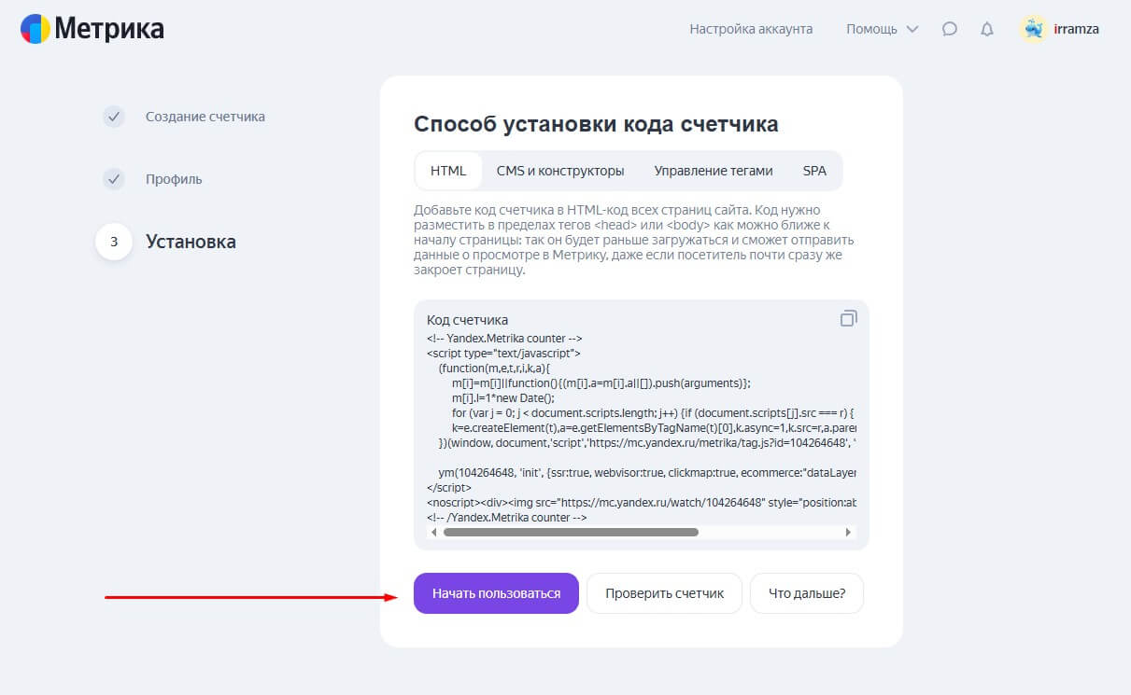Click the Проверить счетчик button
The width and height of the screenshot is (1131, 695).
click(664, 593)
